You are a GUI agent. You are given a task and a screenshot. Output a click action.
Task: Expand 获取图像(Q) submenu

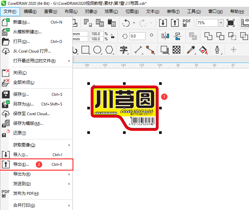click(36, 145)
